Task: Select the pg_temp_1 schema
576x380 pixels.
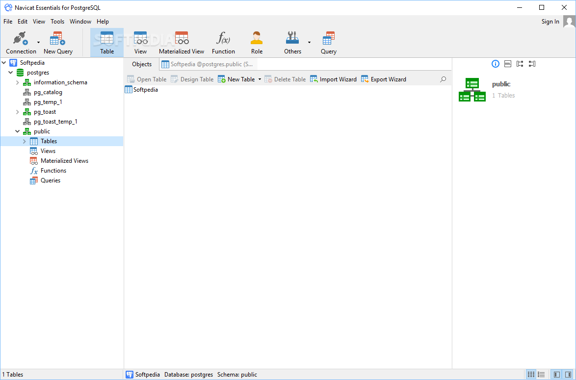Action: point(48,102)
